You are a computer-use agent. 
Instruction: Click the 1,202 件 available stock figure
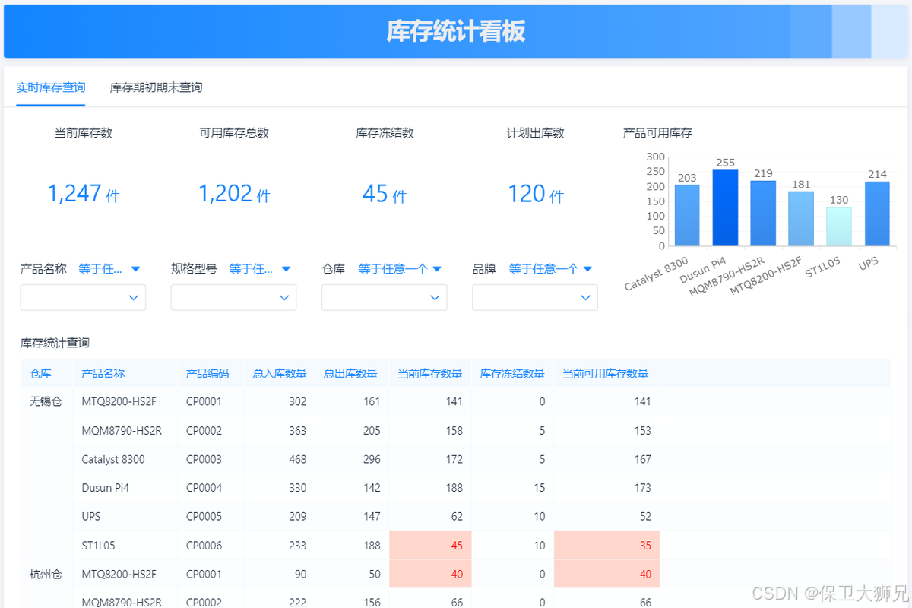pyautogui.click(x=235, y=194)
